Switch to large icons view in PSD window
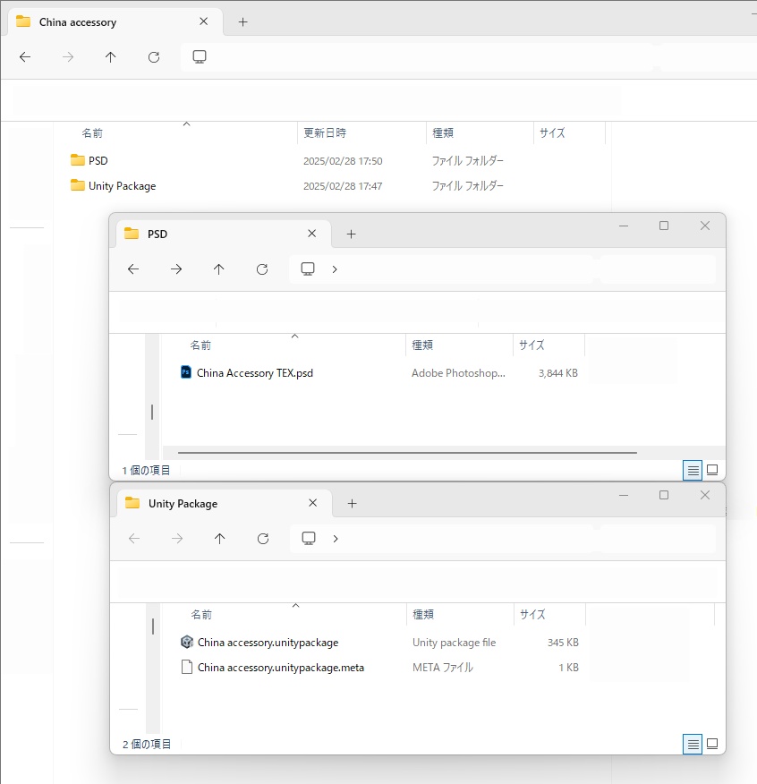This screenshot has height=784, width=757. (x=712, y=470)
